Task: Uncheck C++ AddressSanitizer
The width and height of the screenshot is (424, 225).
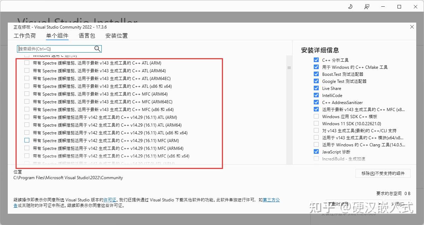Action: 316,102
